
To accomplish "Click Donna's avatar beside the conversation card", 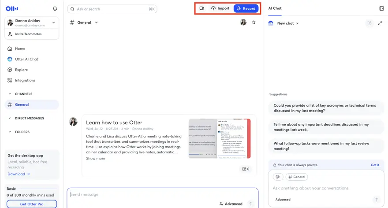I will tap(73, 122).
